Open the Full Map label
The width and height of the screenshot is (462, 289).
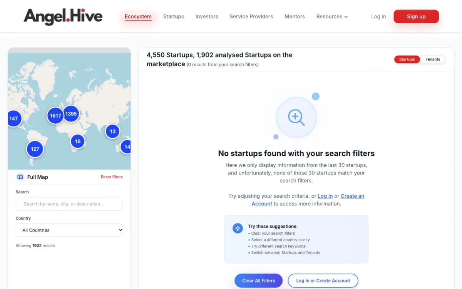point(37,177)
